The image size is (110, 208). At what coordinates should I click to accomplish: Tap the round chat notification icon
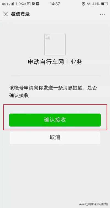click(33, 4)
